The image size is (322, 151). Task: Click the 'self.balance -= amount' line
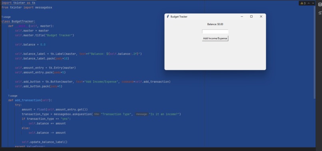pos(47,133)
